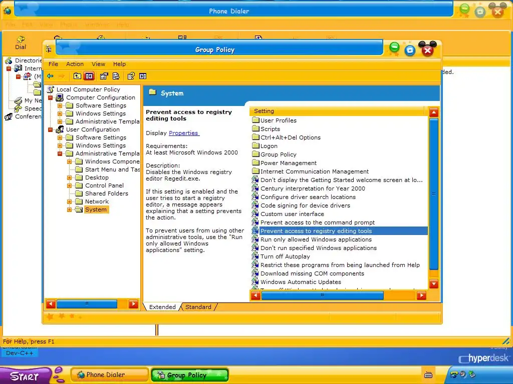Image resolution: width=513 pixels, height=384 pixels.
Task: Select Windows Automatic Updates setting
Action: 301,282
